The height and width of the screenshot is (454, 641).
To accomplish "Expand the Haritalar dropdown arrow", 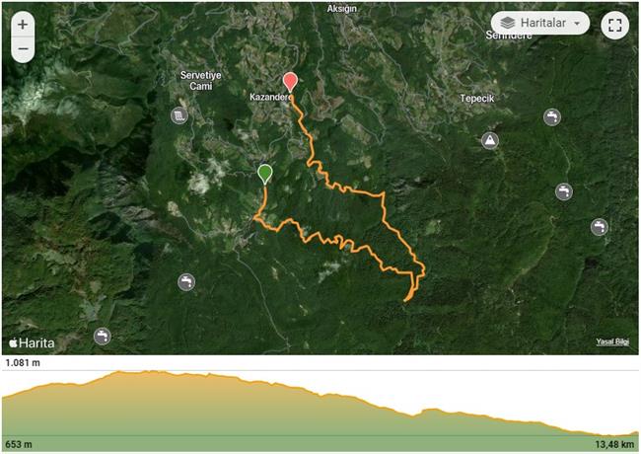I will click(x=577, y=24).
